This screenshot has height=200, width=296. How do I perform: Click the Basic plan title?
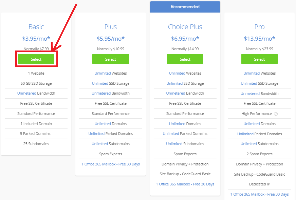pyautogui.click(x=36, y=27)
